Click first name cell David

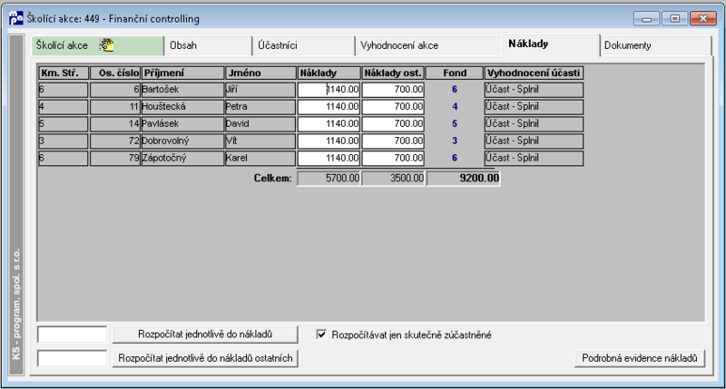coord(260,124)
